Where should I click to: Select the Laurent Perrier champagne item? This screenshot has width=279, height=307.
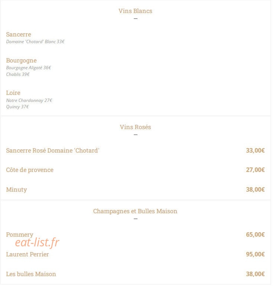click(27, 254)
